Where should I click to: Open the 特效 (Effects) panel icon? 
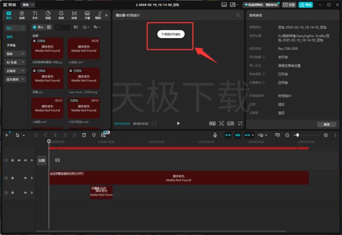(61, 15)
